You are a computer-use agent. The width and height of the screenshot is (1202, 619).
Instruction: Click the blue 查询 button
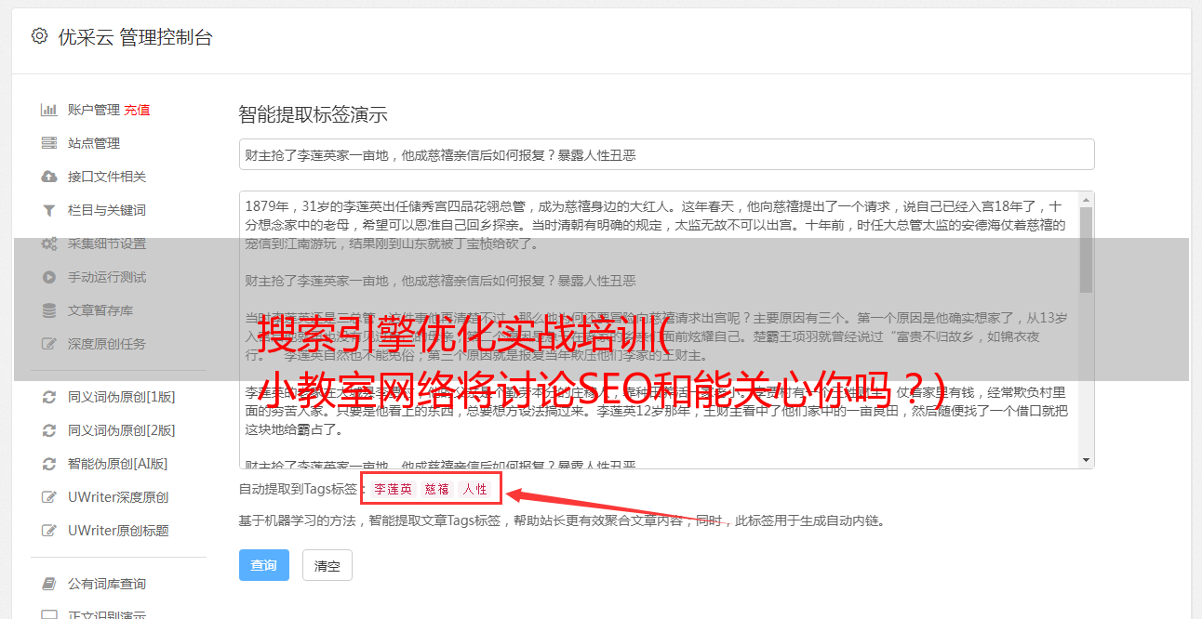click(x=264, y=565)
